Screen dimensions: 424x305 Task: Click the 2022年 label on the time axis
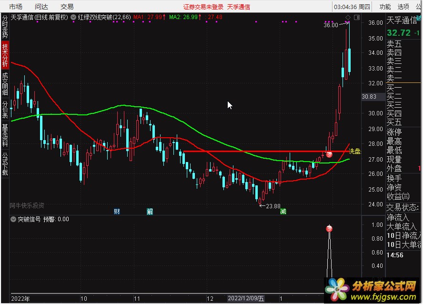(x=20, y=299)
